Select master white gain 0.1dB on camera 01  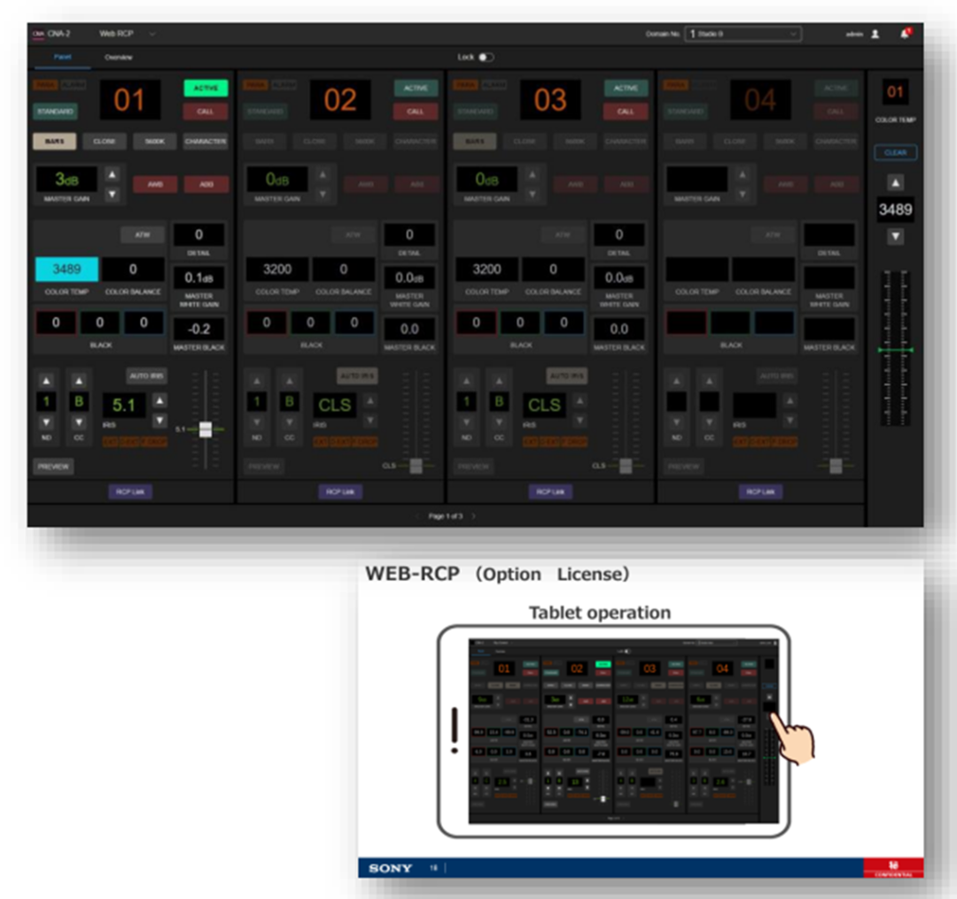coord(199,278)
